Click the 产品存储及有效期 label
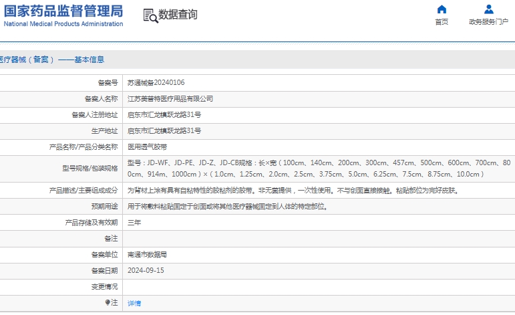 click(x=92, y=223)
